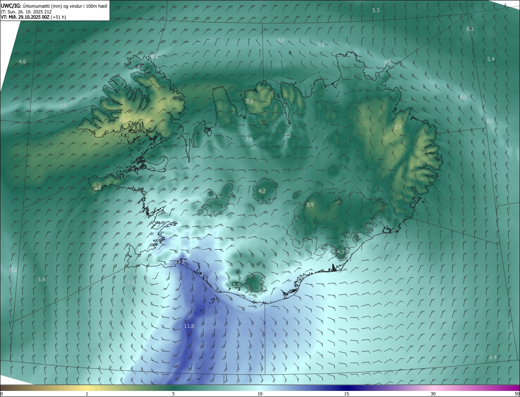Click the 7.2 value label

click(x=287, y=136)
